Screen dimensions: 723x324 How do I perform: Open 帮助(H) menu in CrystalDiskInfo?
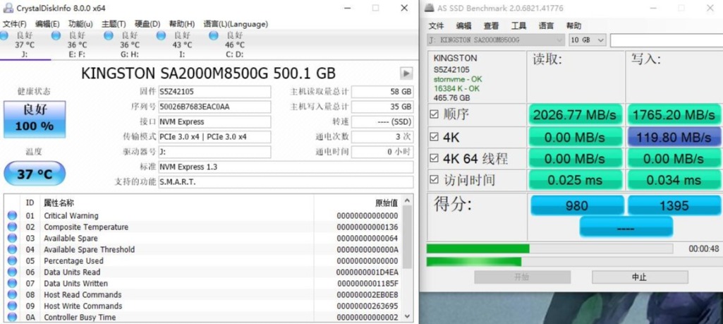tap(182, 24)
